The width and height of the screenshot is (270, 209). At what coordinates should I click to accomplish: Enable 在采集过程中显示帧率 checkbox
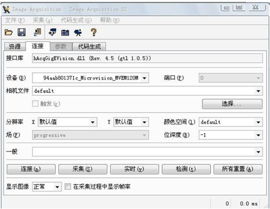pos(67,187)
